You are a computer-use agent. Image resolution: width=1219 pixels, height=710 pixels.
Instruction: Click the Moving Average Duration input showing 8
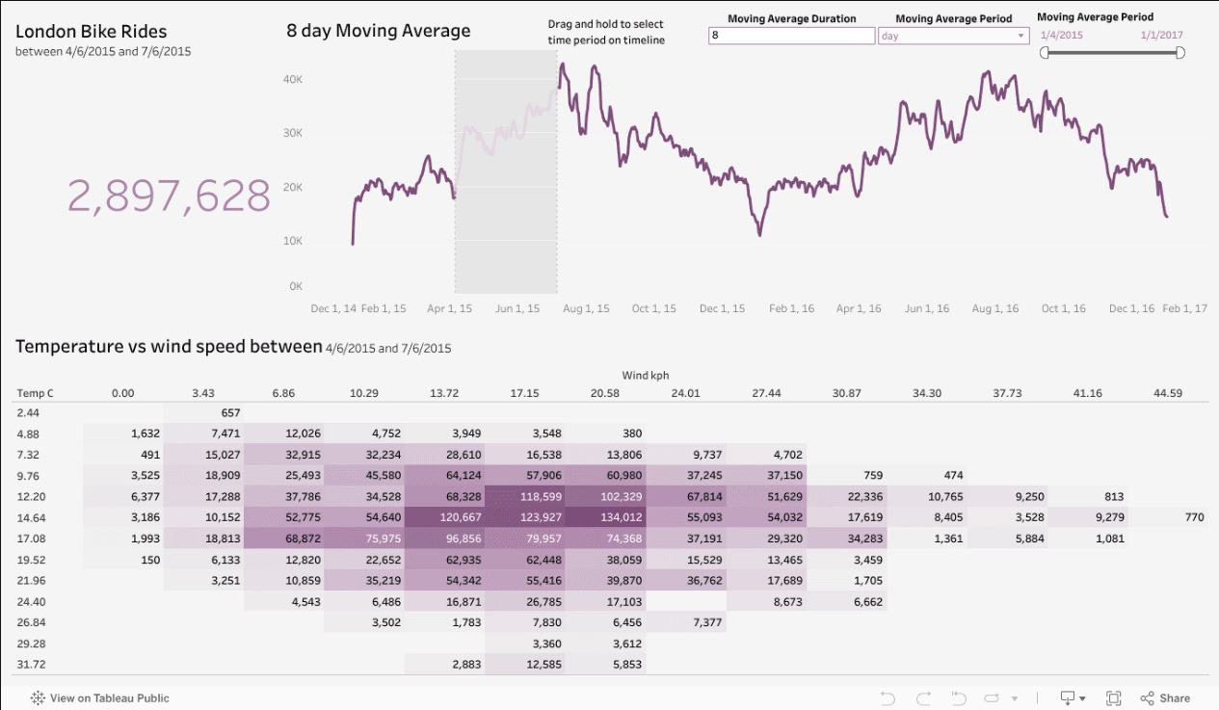tap(790, 36)
